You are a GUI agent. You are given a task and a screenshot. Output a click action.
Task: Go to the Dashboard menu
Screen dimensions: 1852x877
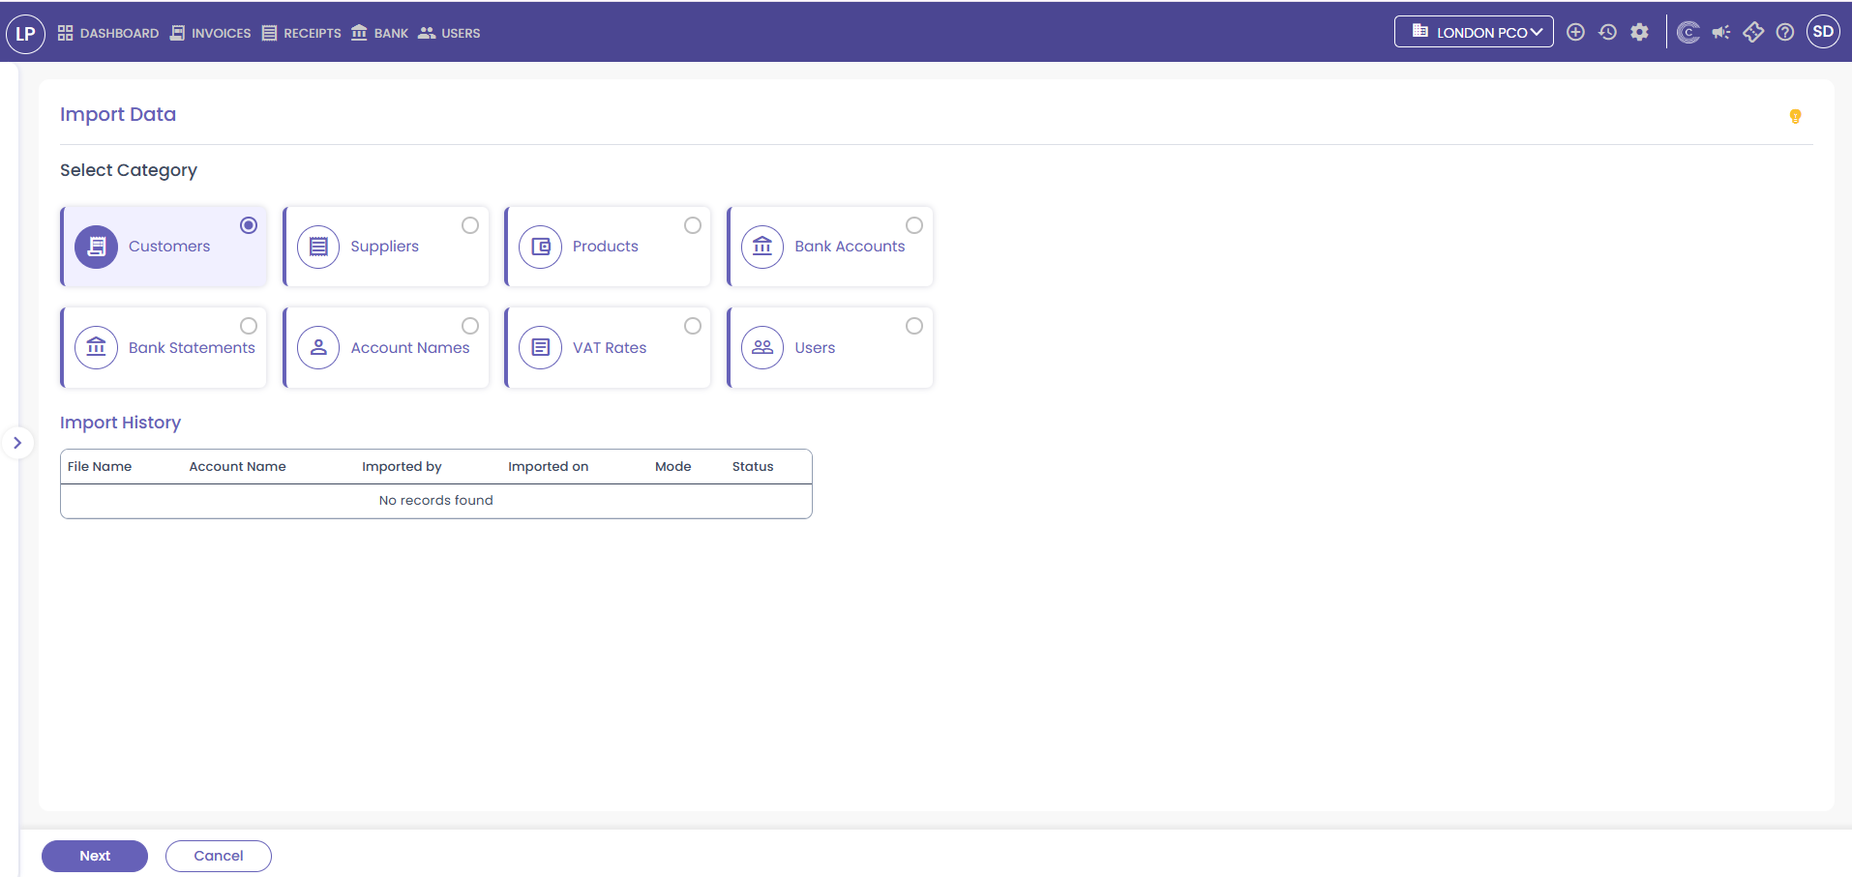108,33
